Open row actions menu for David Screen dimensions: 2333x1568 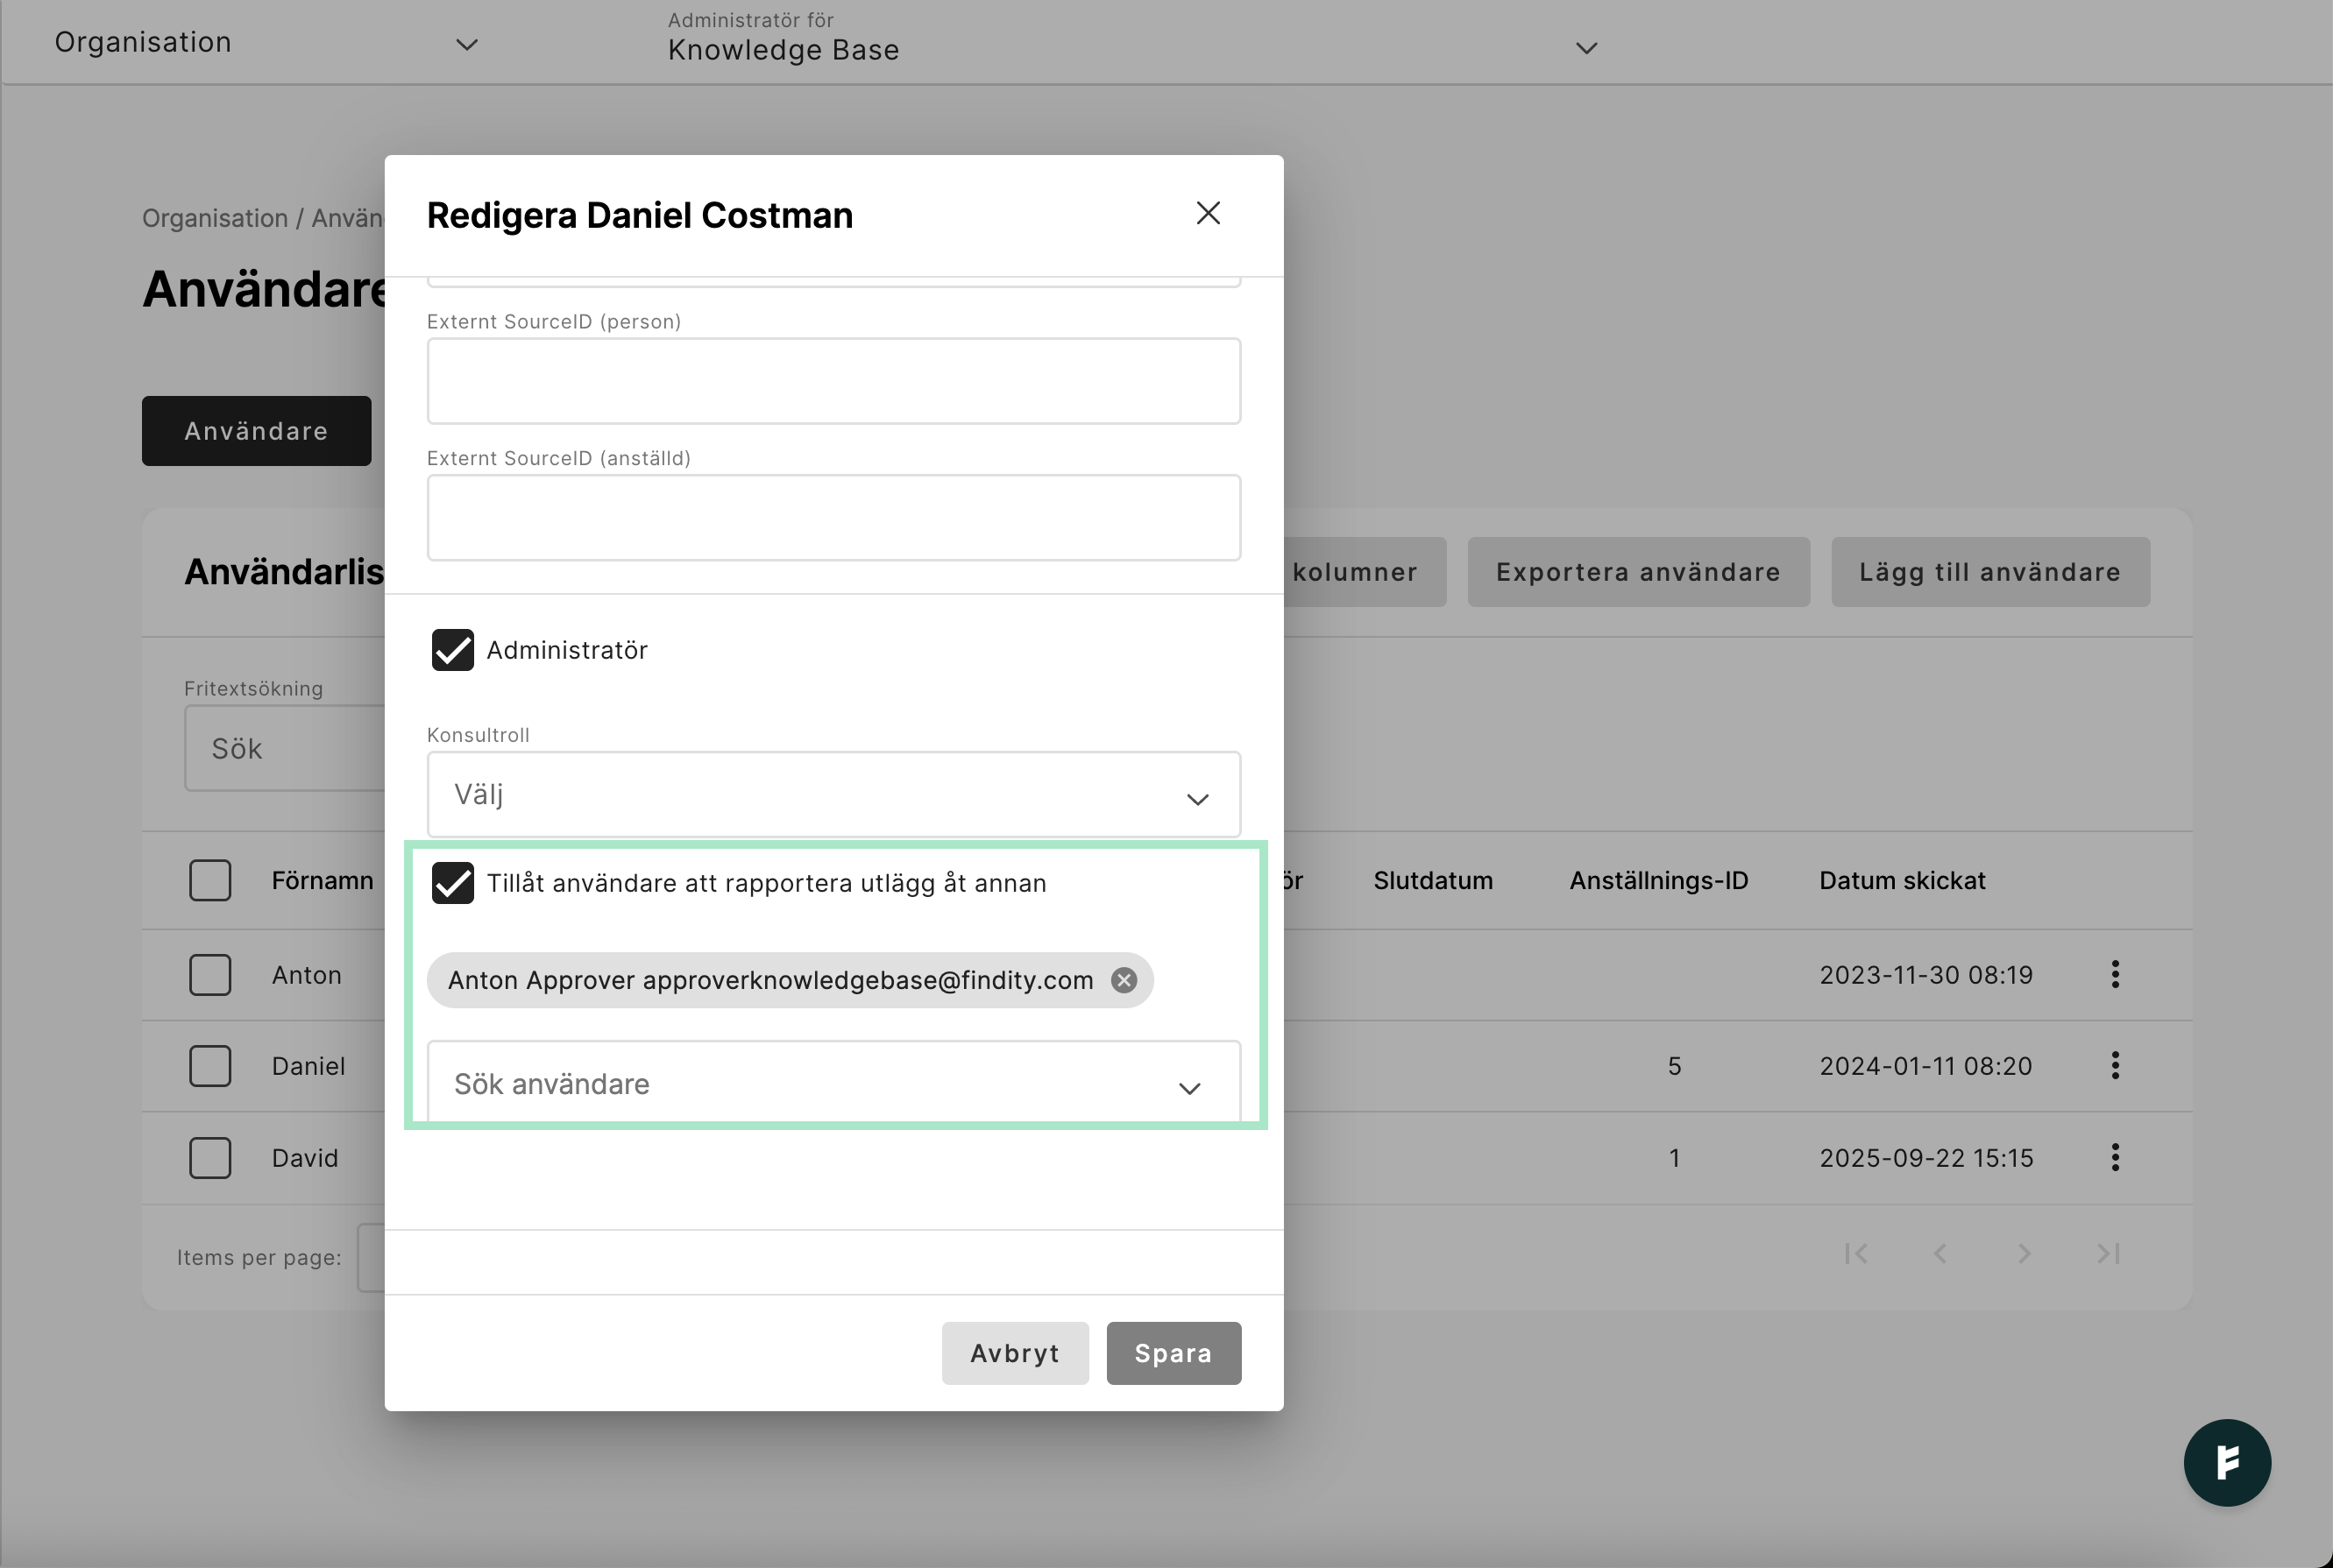tap(2115, 1157)
